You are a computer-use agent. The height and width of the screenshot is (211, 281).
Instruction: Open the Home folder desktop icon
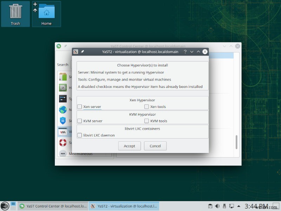click(x=46, y=14)
